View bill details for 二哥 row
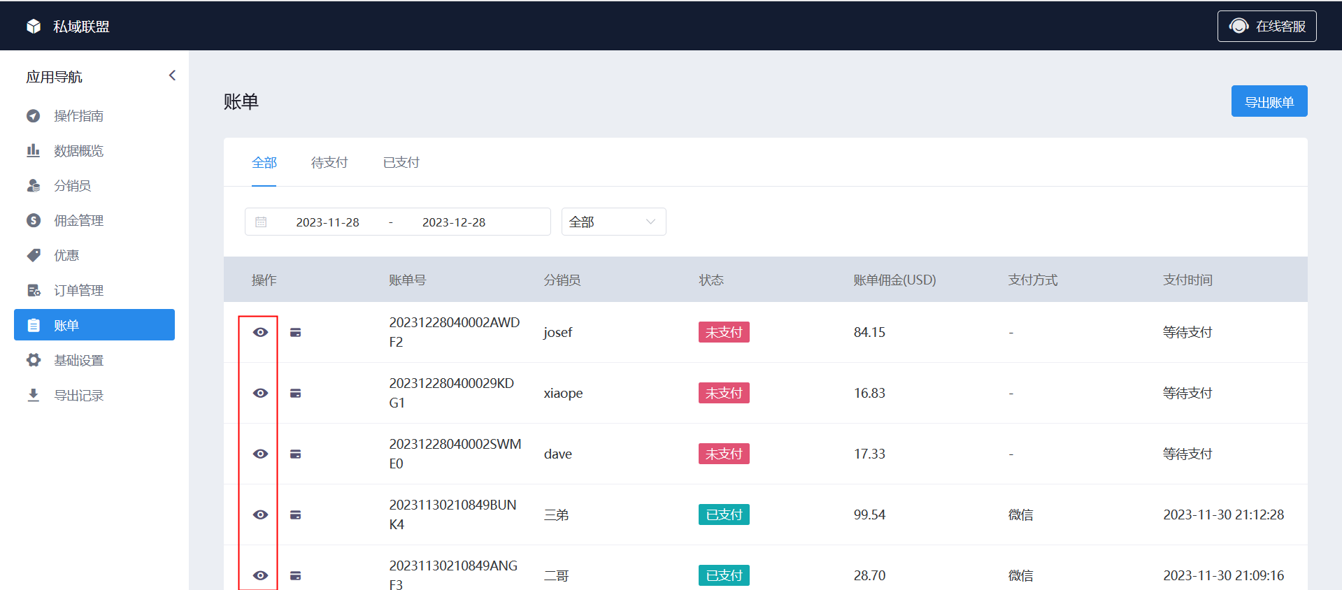This screenshot has width=1342, height=590. click(x=261, y=575)
